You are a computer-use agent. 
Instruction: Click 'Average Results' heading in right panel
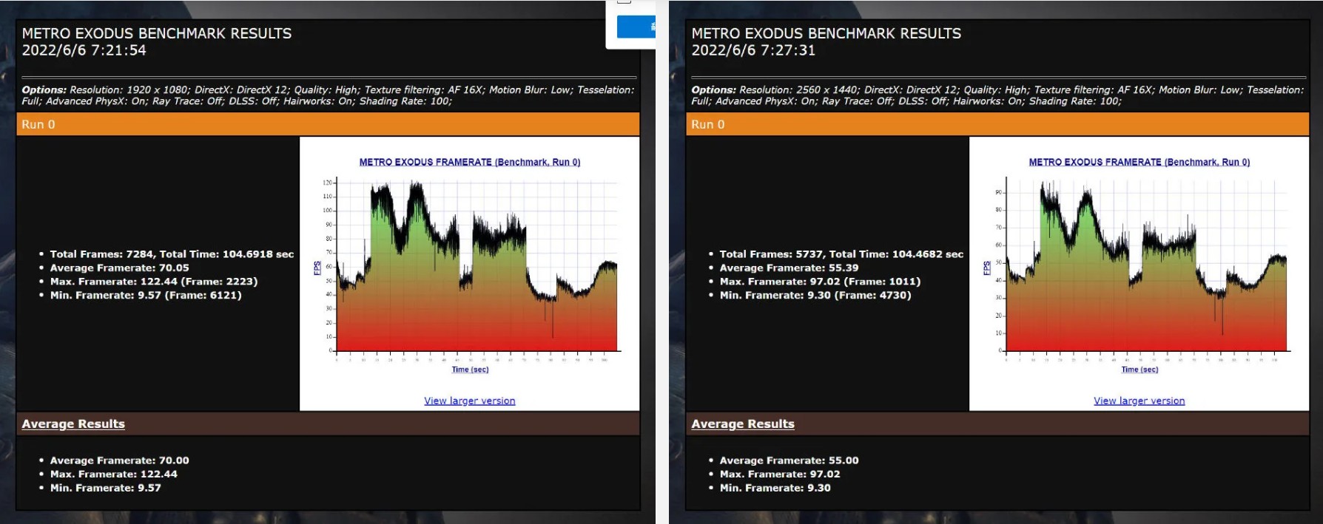pyautogui.click(x=743, y=423)
